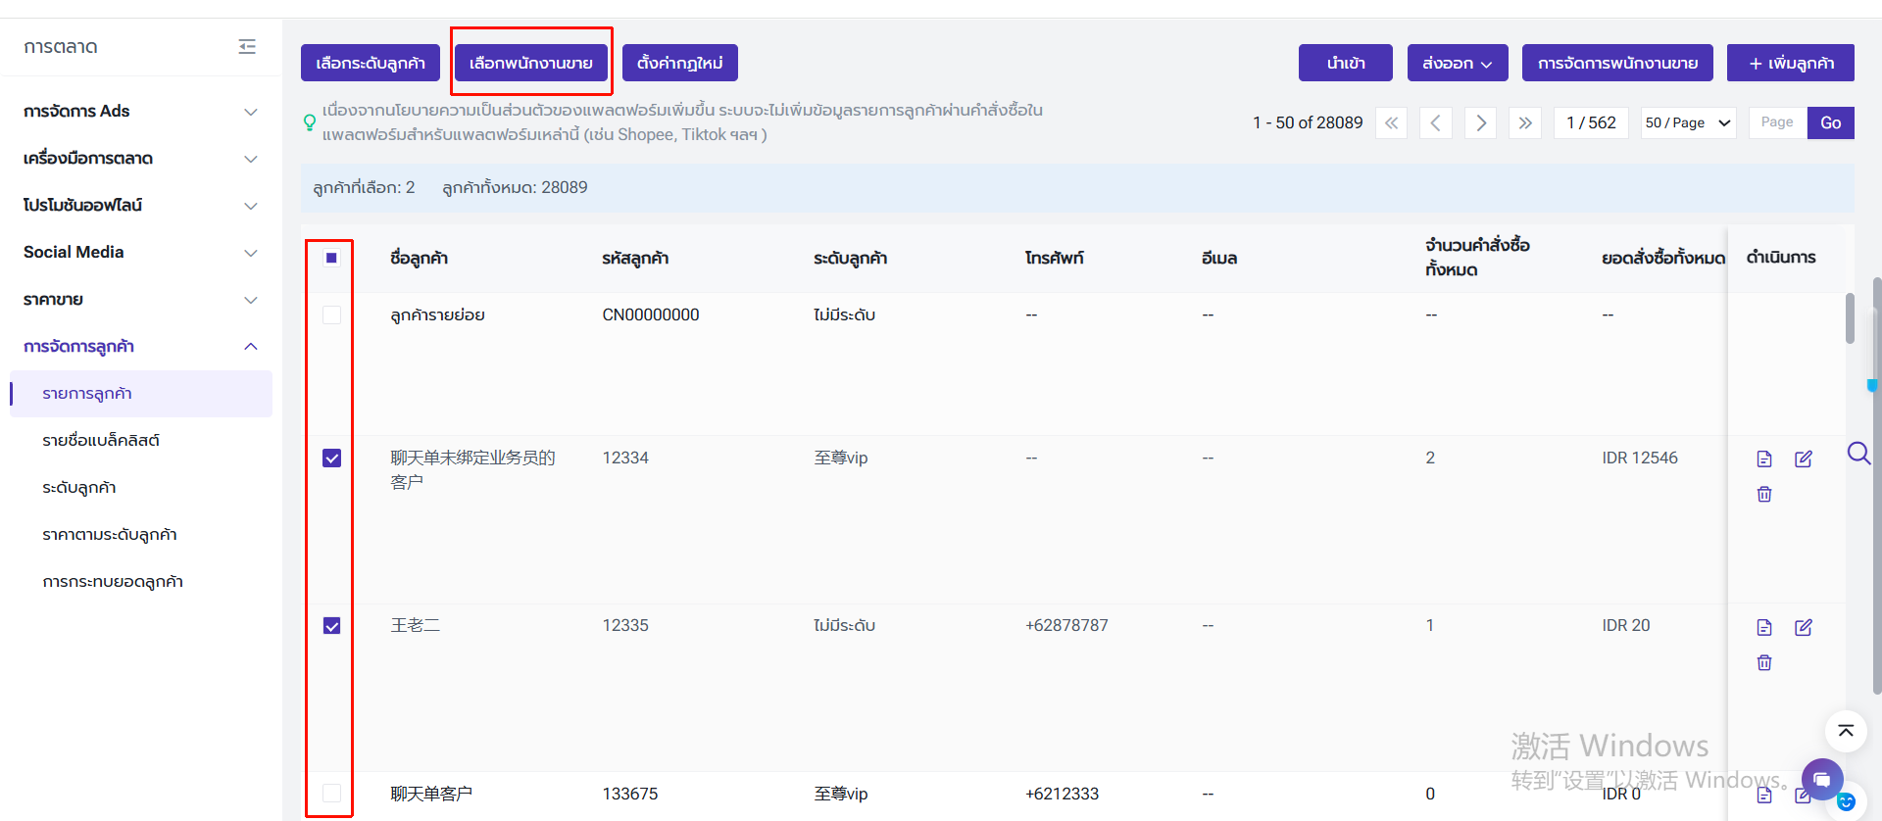This screenshot has height=821, width=1882.
Task: Check the checkbox for ลูกค้ารายย่อย row
Action: [x=331, y=315]
